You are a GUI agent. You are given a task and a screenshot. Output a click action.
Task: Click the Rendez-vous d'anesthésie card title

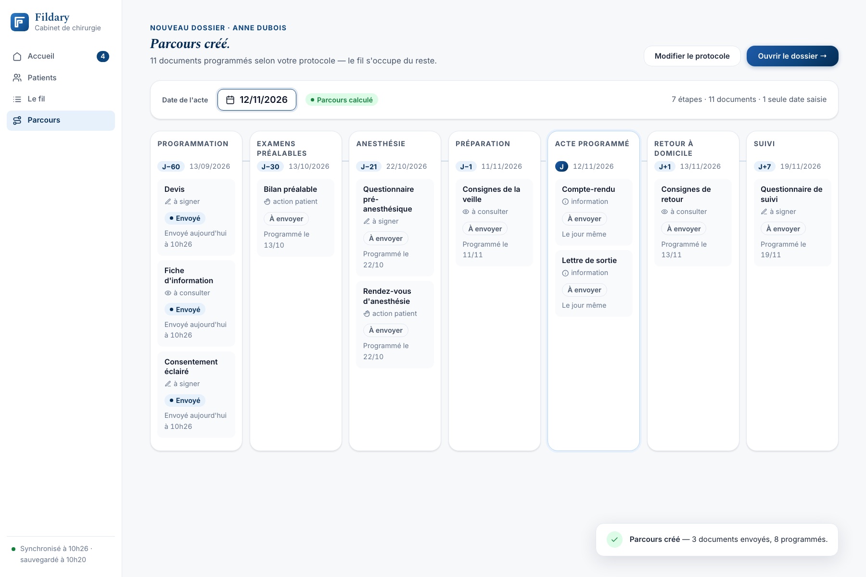coord(387,297)
